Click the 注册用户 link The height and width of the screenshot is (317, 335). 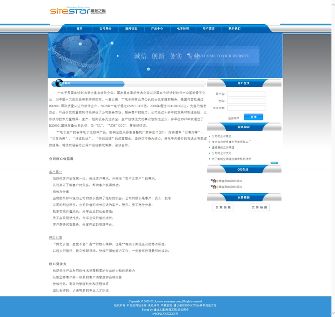(234, 119)
